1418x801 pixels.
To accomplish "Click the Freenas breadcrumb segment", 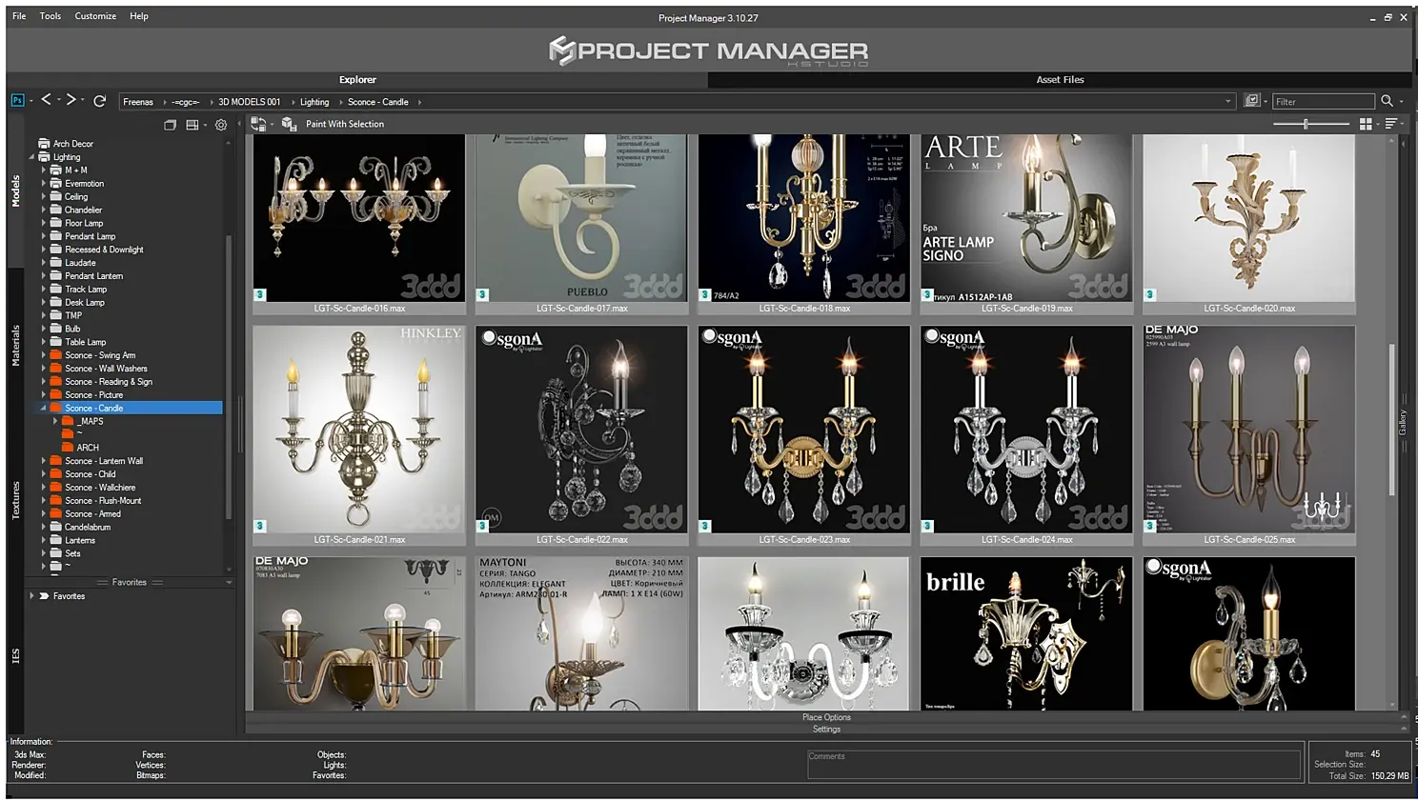I will coord(138,102).
